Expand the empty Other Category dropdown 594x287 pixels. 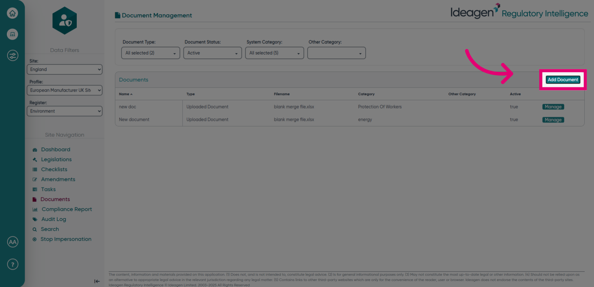(x=337, y=53)
